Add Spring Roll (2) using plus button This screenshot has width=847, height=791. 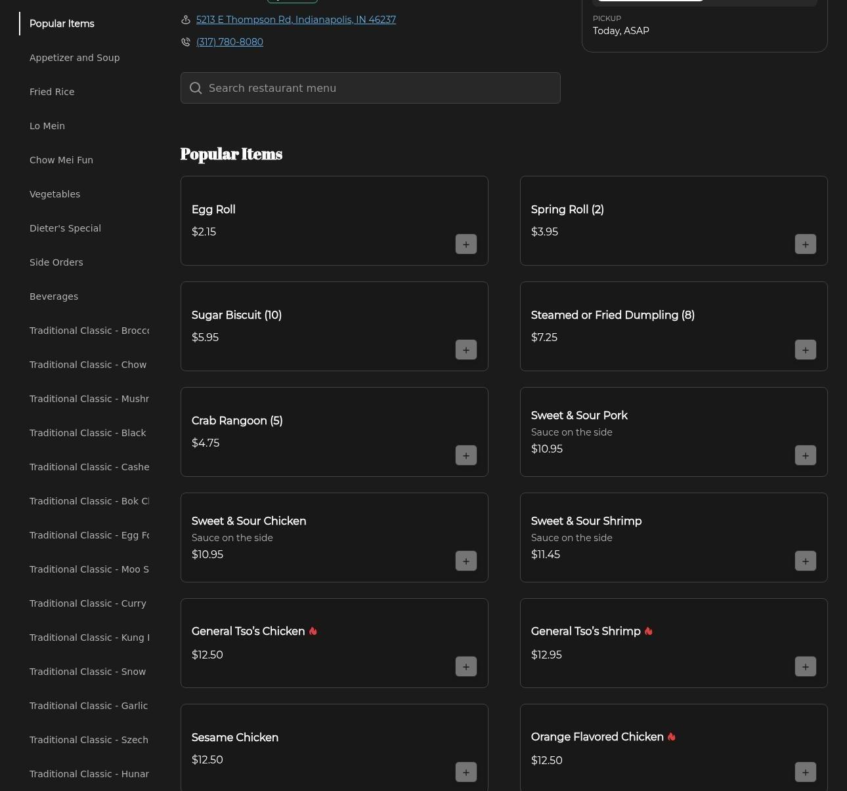(x=805, y=244)
